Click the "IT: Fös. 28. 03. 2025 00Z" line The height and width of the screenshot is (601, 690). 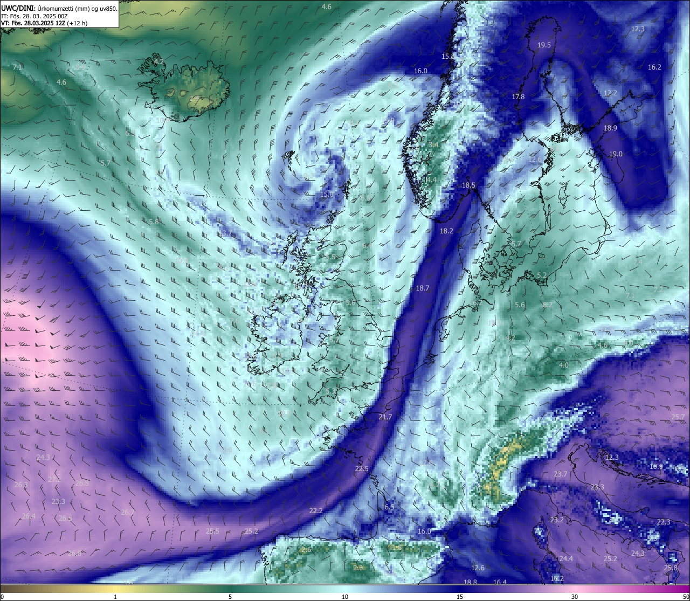point(34,16)
